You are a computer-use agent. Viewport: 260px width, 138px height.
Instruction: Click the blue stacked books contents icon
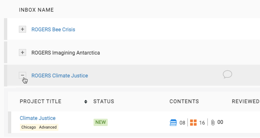pos(173,123)
